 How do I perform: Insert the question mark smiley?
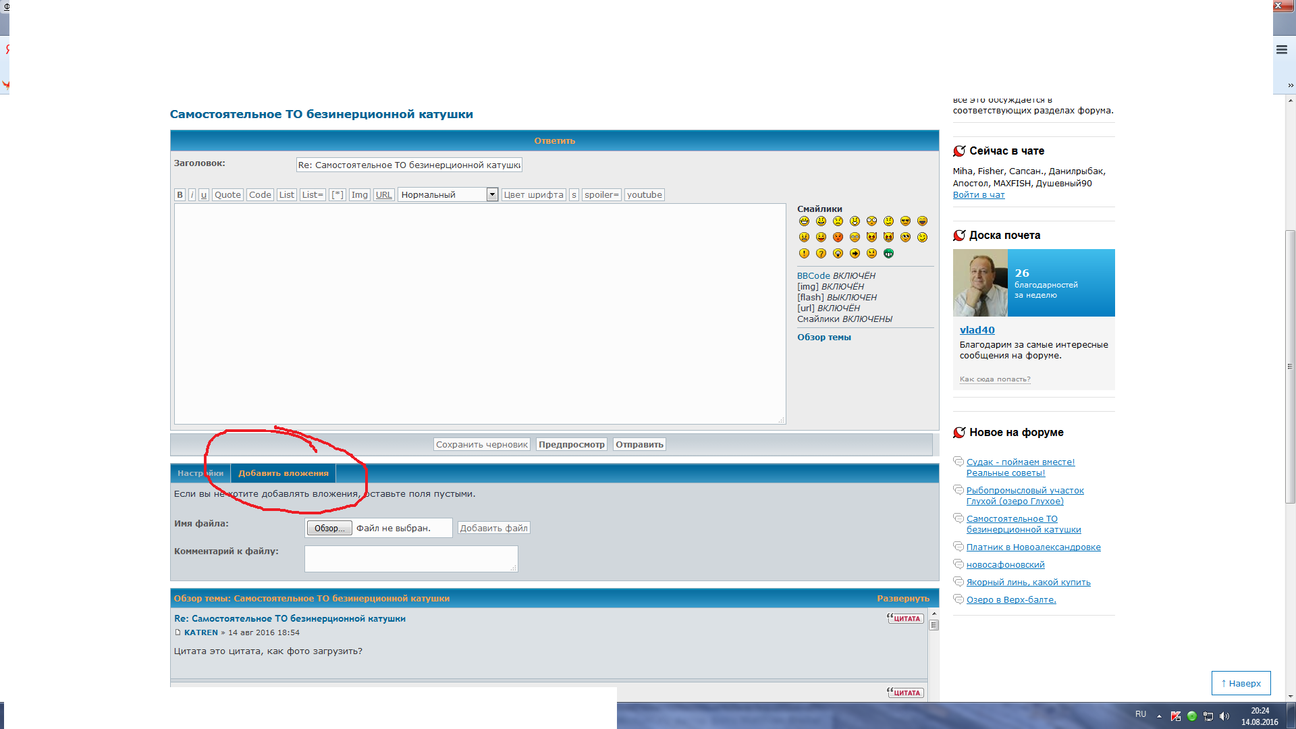(821, 254)
